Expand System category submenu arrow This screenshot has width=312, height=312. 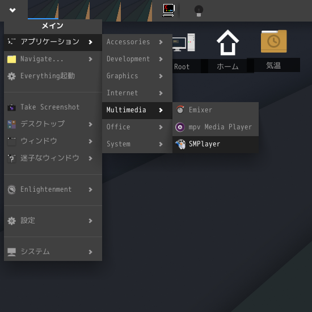161,144
